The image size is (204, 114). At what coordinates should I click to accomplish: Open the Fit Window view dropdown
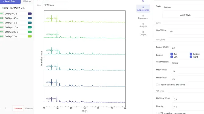56,5
